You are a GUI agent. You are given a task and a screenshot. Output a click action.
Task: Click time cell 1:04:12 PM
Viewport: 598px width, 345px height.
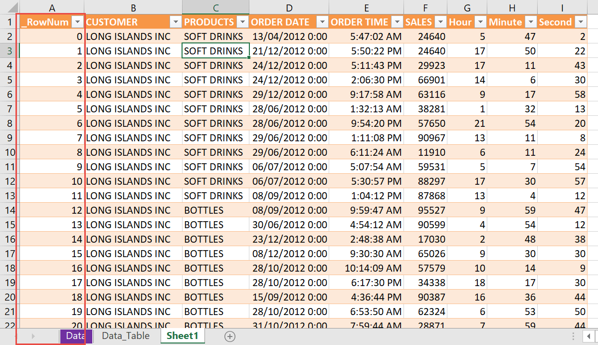tap(366, 196)
